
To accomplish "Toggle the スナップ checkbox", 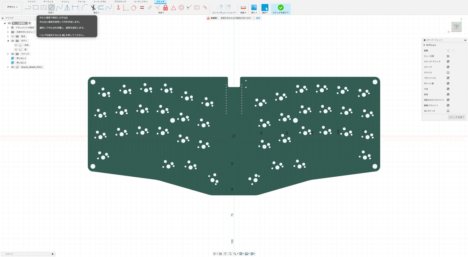I will click(x=448, y=67).
